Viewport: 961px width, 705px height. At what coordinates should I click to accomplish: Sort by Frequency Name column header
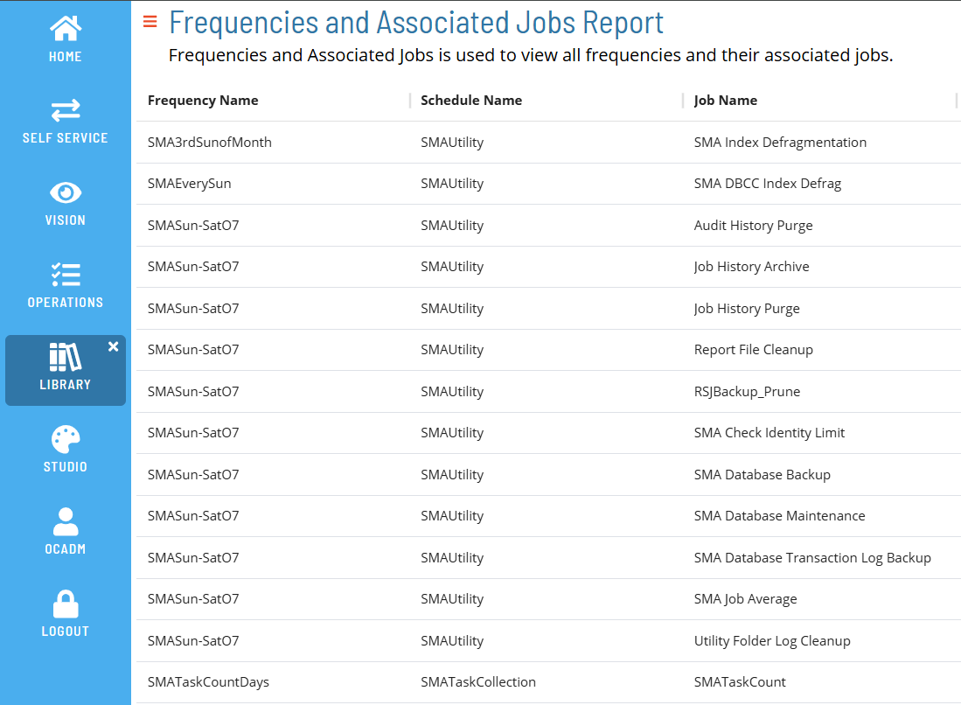(x=203, y=101)
